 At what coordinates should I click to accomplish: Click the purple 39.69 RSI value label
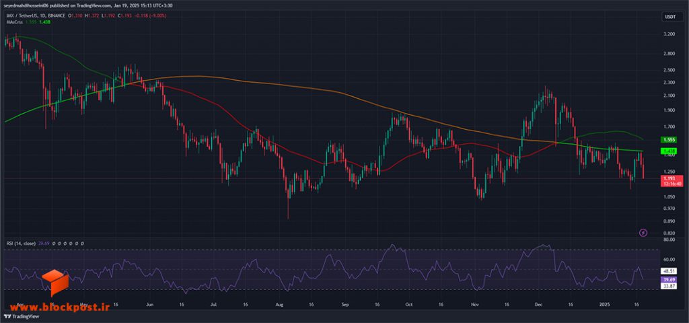[x=669, y=279]
